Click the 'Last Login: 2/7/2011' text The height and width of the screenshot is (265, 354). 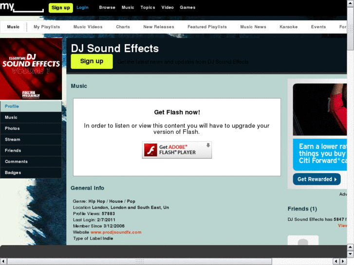pos(94,220)
